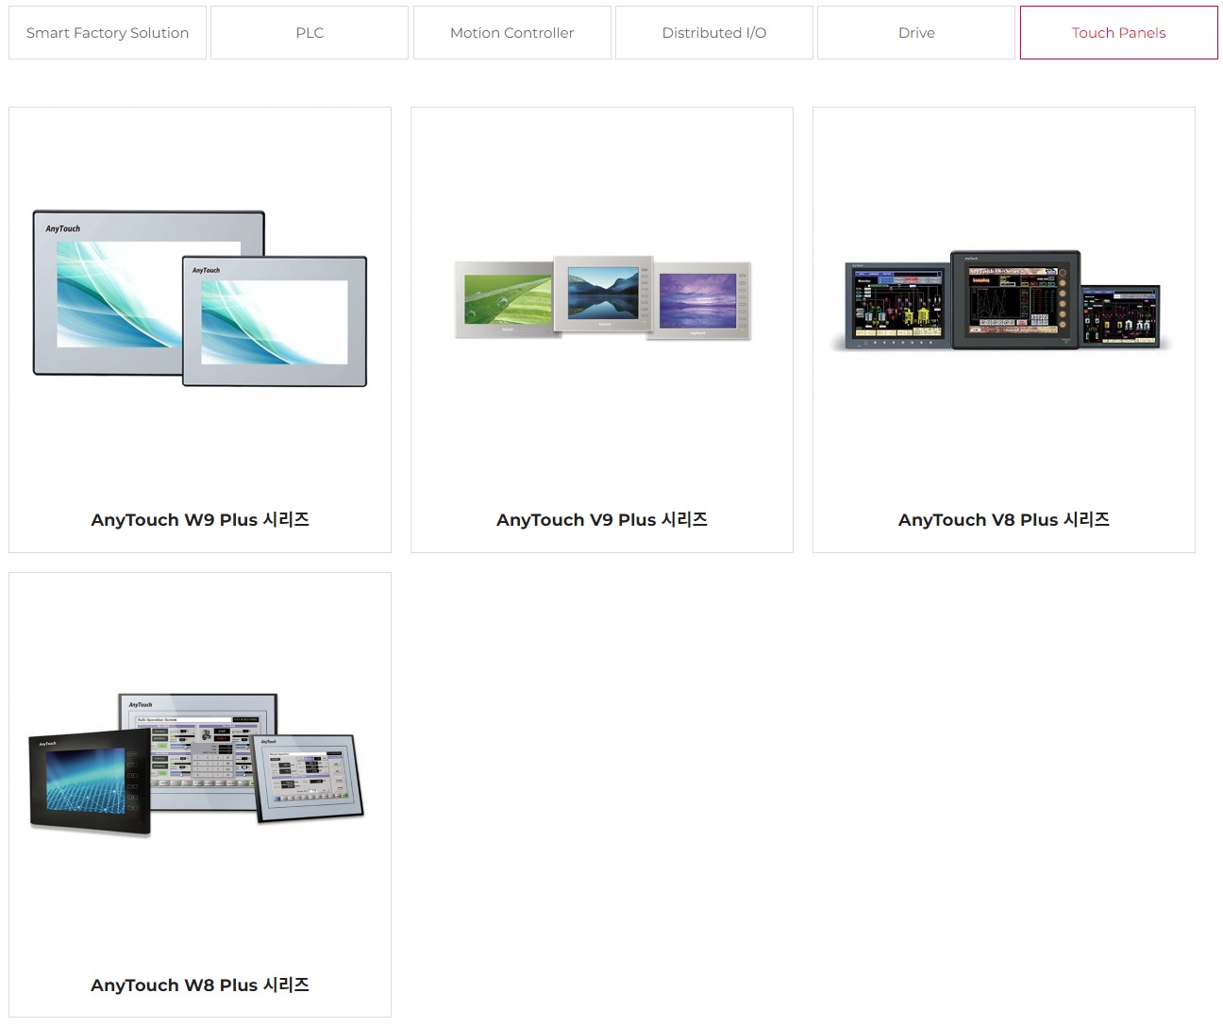Screen dimensions: 1223x1027
Task: Select the Motion Controller tab
Action: [512, 33]
